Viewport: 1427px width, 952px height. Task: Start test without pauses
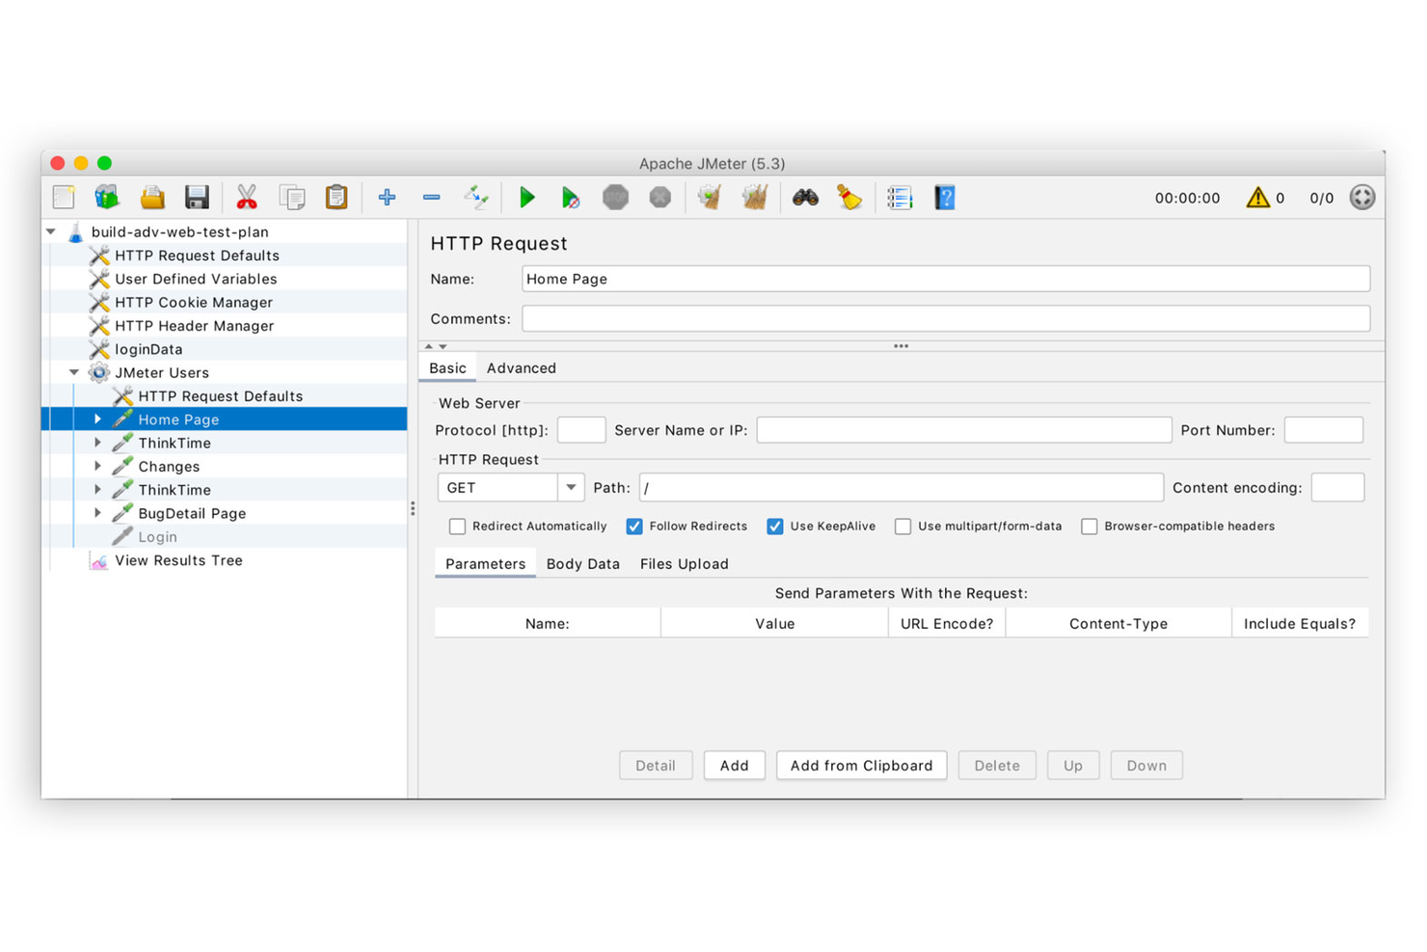point(571,197)
